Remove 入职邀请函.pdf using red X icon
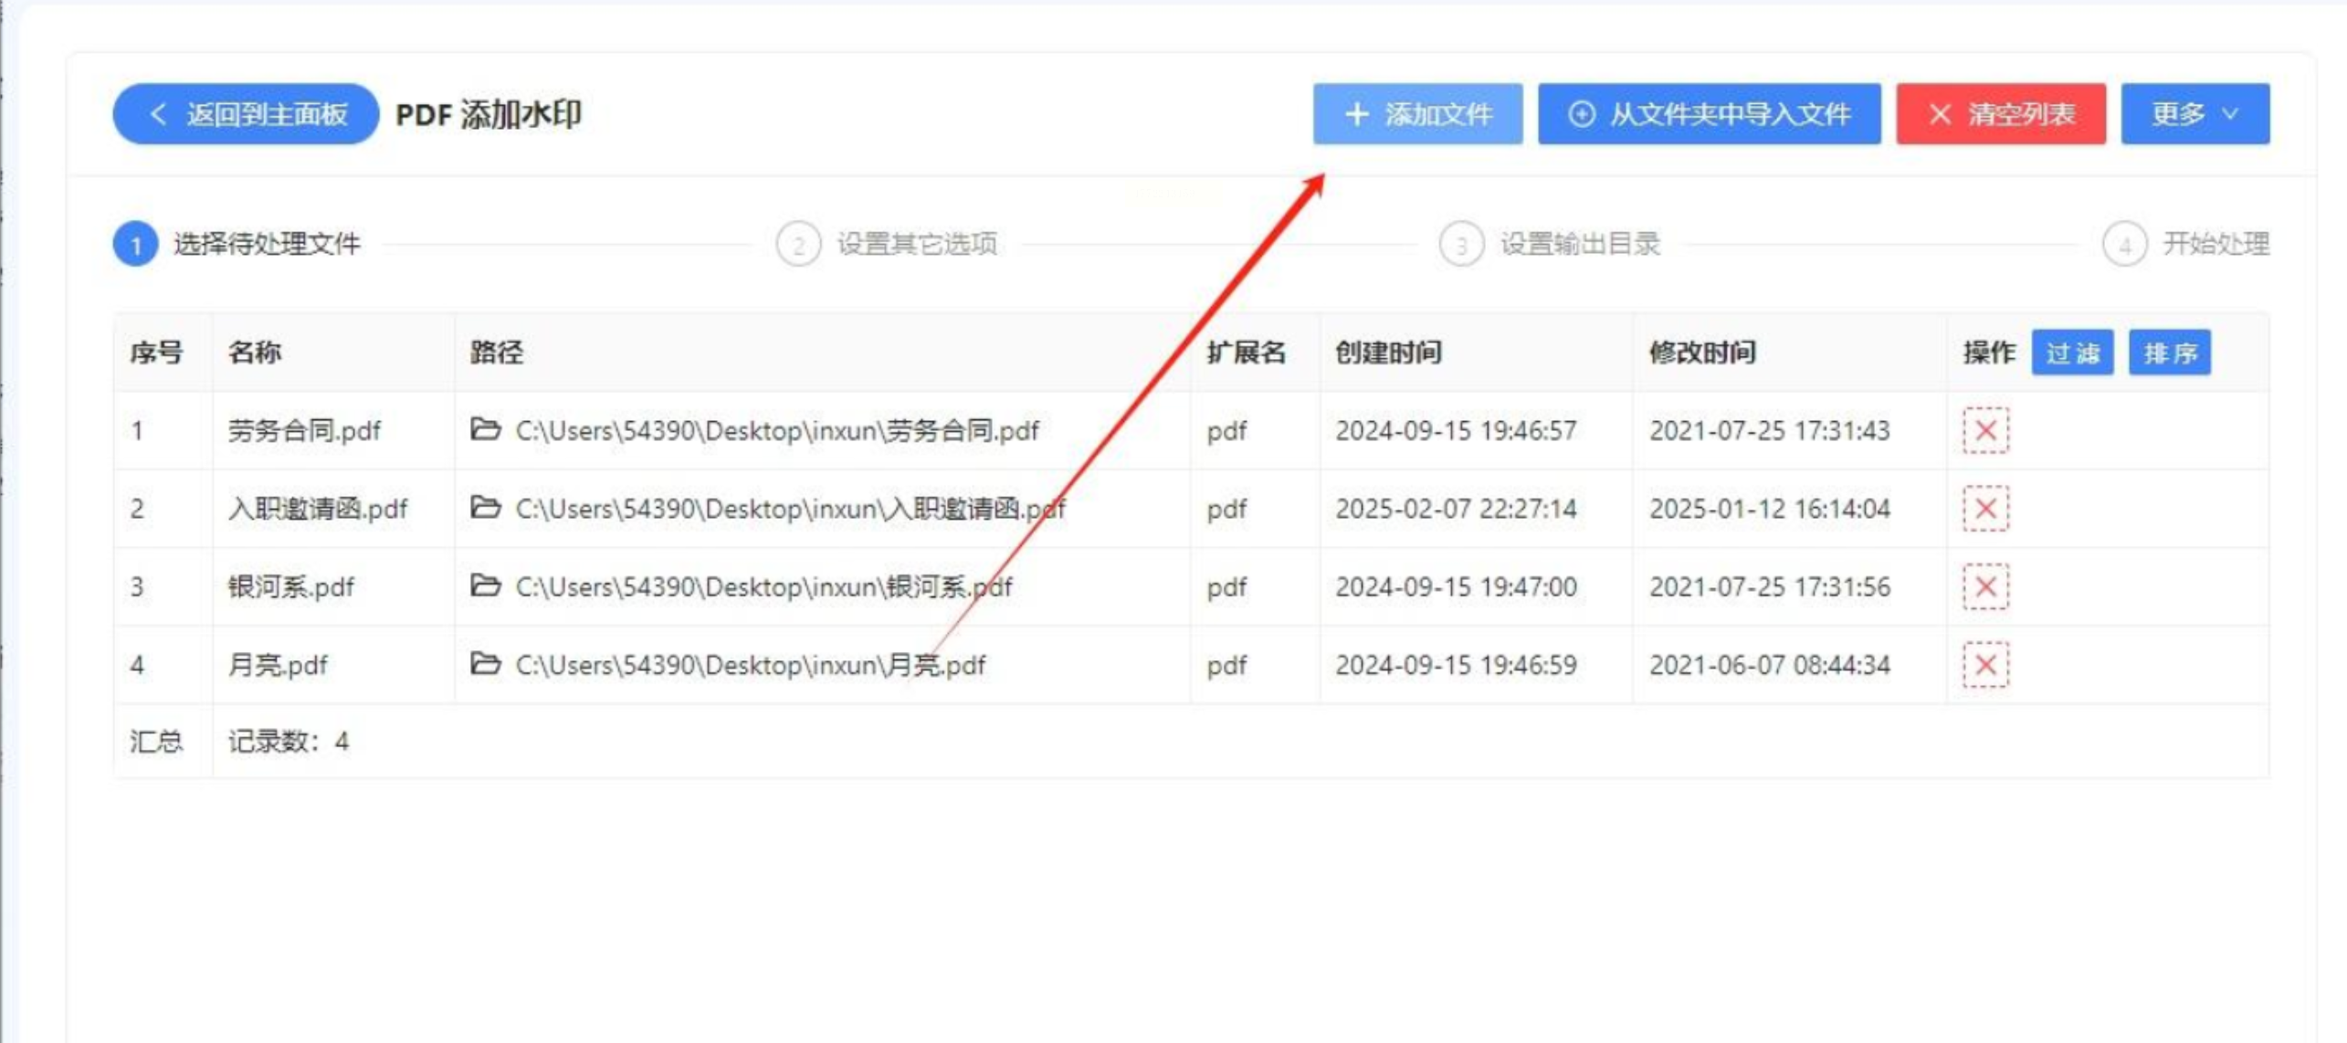Screen dimensions: 2347x1043 (1985, 509)
